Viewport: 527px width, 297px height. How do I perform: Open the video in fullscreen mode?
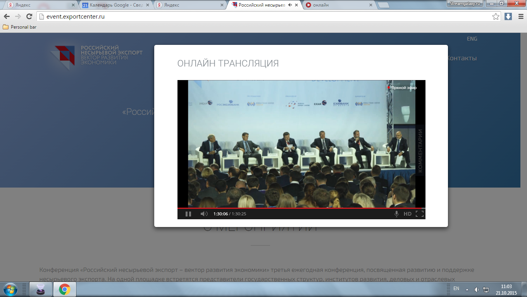[419, 214]
